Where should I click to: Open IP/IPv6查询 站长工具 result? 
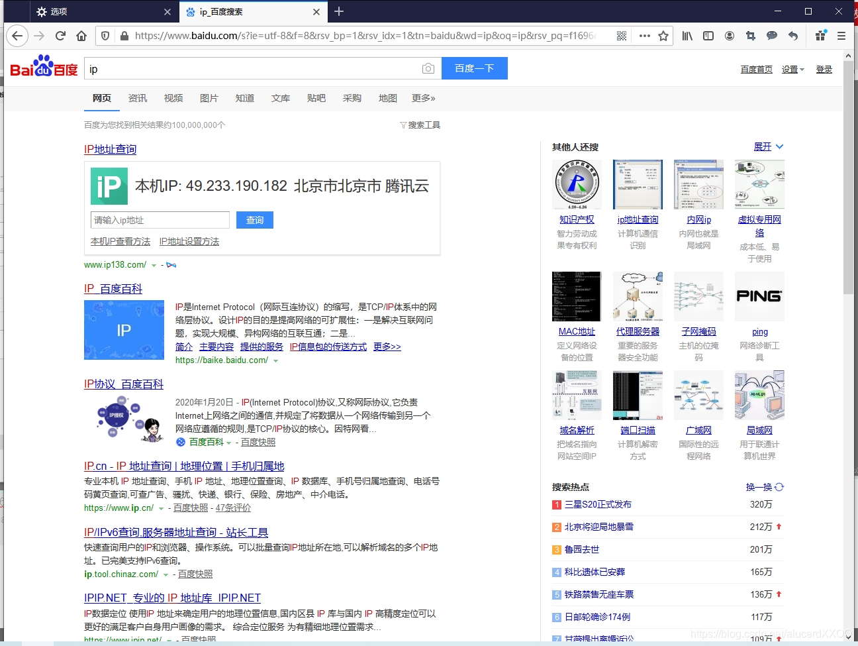pos(176,532)
